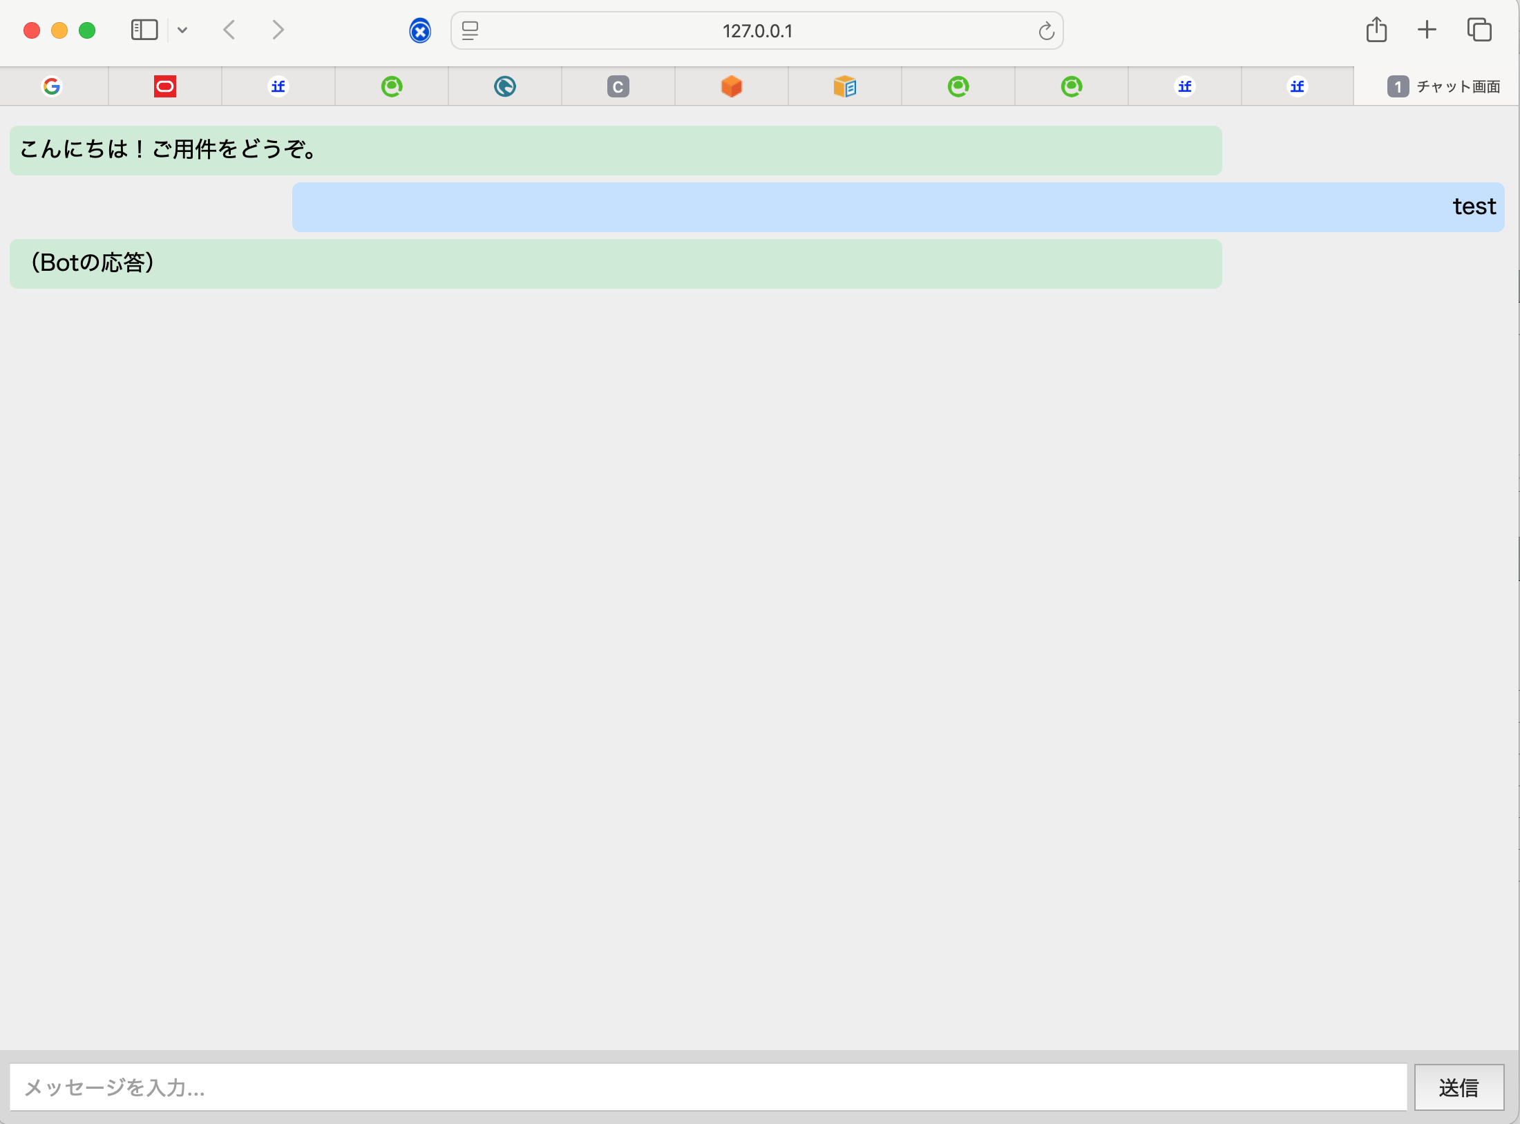Screen dimensions: 1520x1124
Task: Go forward to the next page
Action: click(x=278, y=30)
